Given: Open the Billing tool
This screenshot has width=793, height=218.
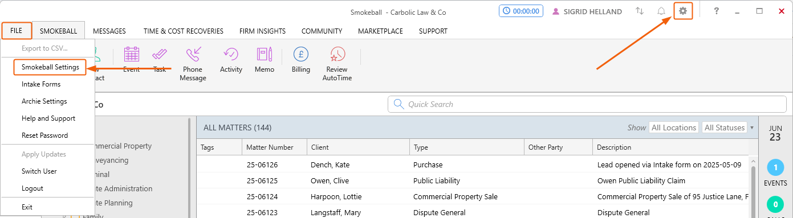Looking at the screenshot, I should (301, 60).
